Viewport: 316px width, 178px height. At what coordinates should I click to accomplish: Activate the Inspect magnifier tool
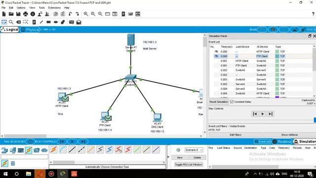(11, 22)
